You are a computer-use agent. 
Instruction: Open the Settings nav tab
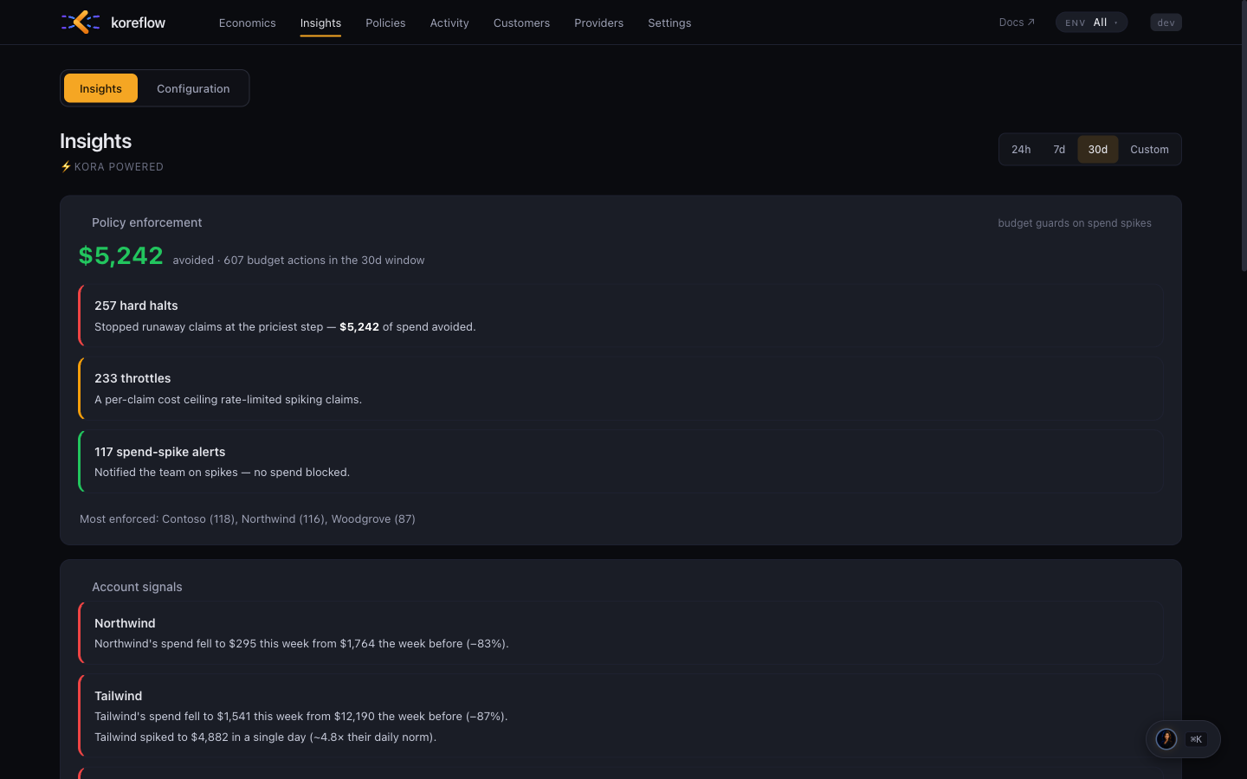669,23
